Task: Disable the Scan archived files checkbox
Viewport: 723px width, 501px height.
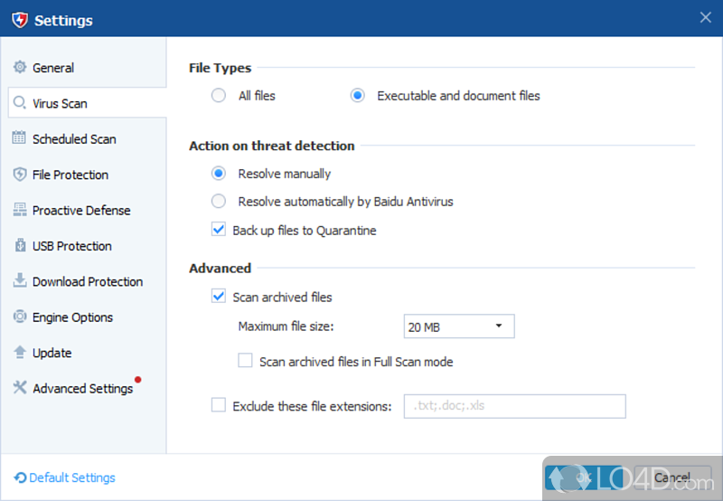Action: (x=219, y=297)
